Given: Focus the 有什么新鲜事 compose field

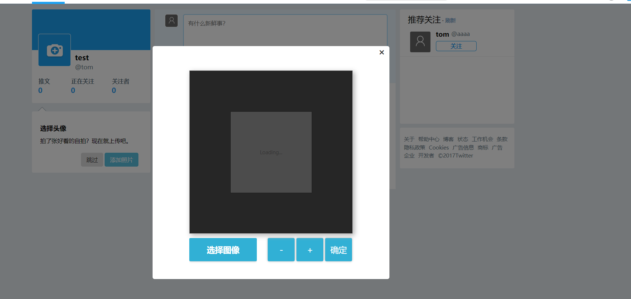Looking at the screenshot, I should click(x=285, y=30).
